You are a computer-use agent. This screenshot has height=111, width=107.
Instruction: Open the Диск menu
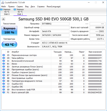[33, 7]
